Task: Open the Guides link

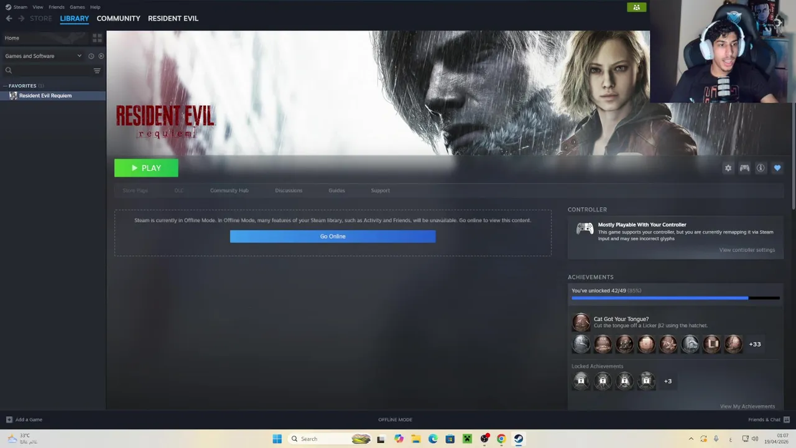Action: click(x=336, y=190)
